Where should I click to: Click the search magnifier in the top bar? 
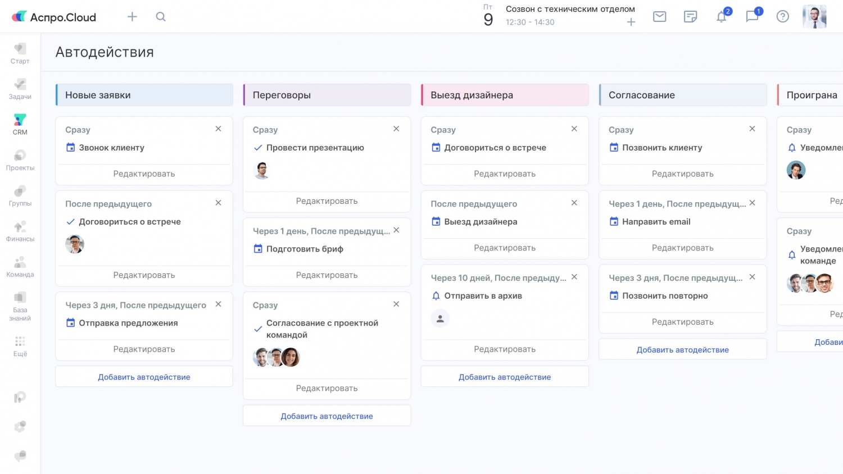pyautogui.click(x=161, y=17)
